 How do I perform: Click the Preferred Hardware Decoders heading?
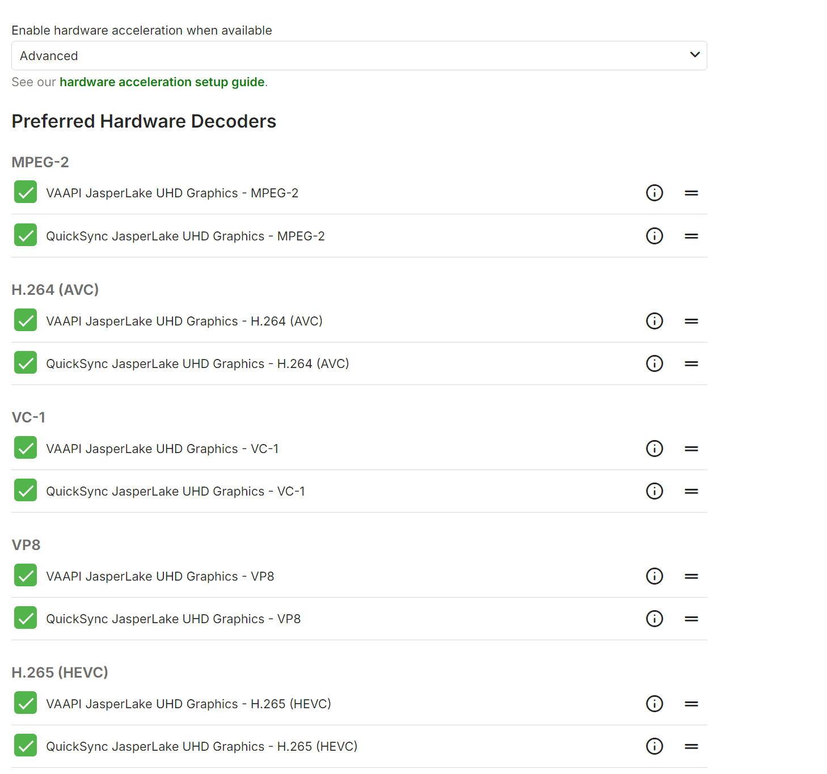[x=144, y=121]
